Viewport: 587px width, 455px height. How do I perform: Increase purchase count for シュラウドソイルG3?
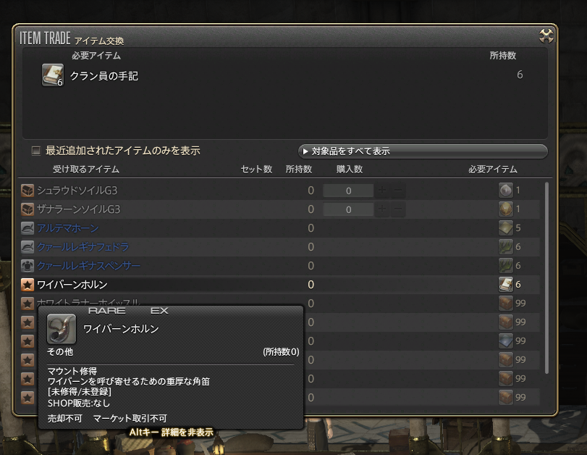click(x=382, y=191)
